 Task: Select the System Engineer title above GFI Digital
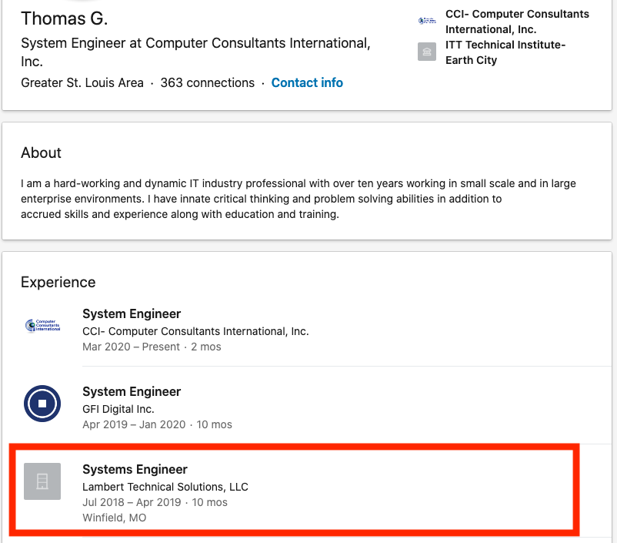coord(132,391)
